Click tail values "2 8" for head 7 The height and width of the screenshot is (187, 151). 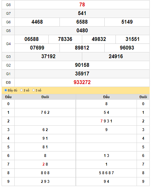(x=45, y=164)
